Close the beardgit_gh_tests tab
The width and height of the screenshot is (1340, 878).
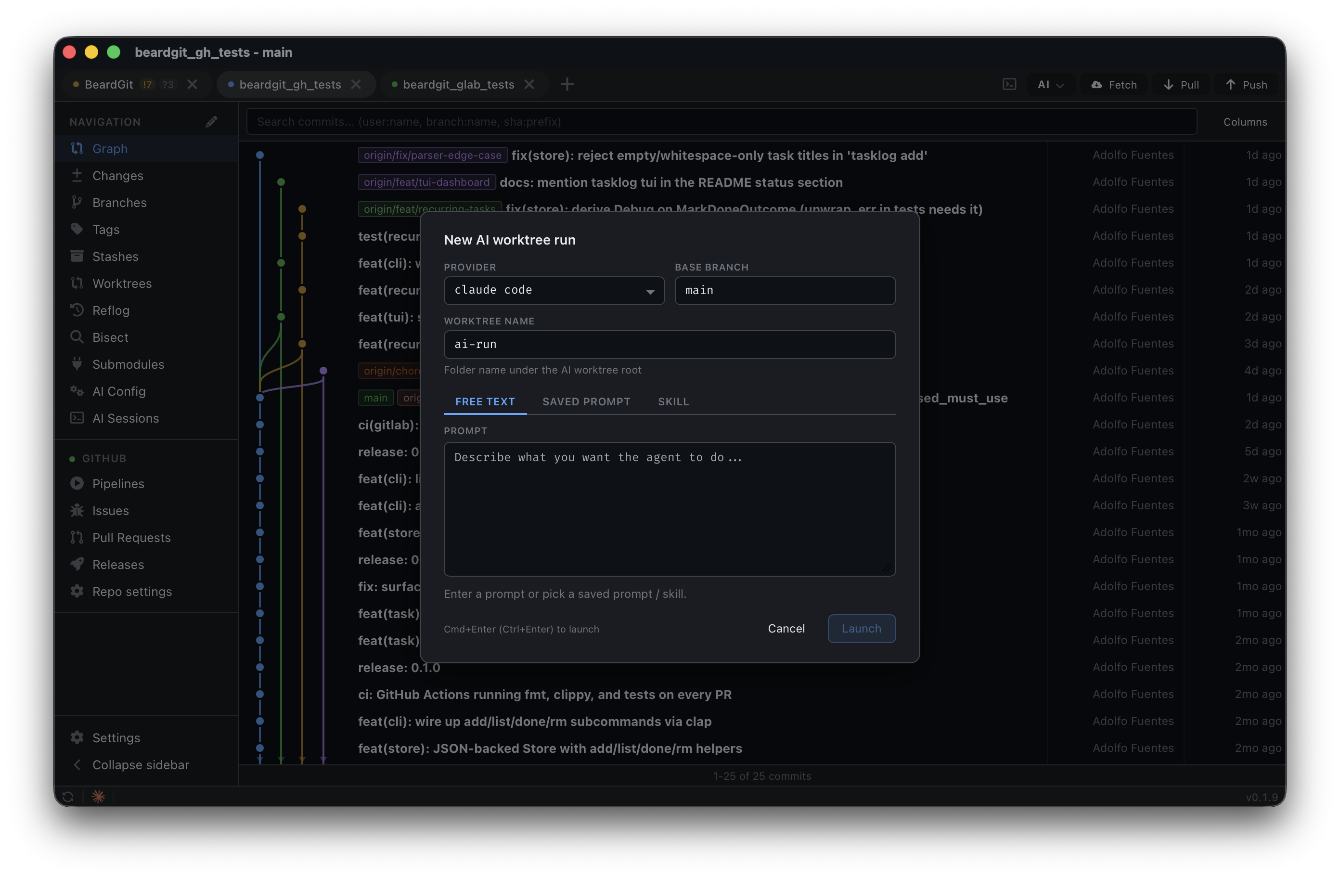click(356, 84)
